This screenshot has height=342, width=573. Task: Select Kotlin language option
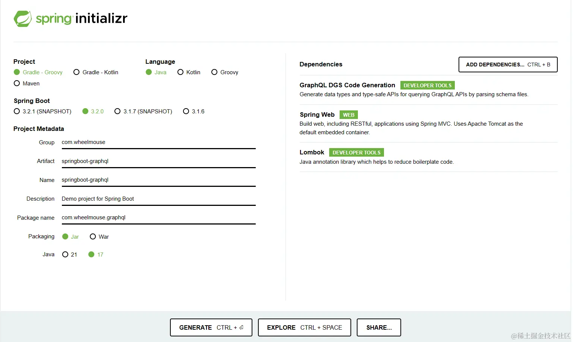coord(189,72)
